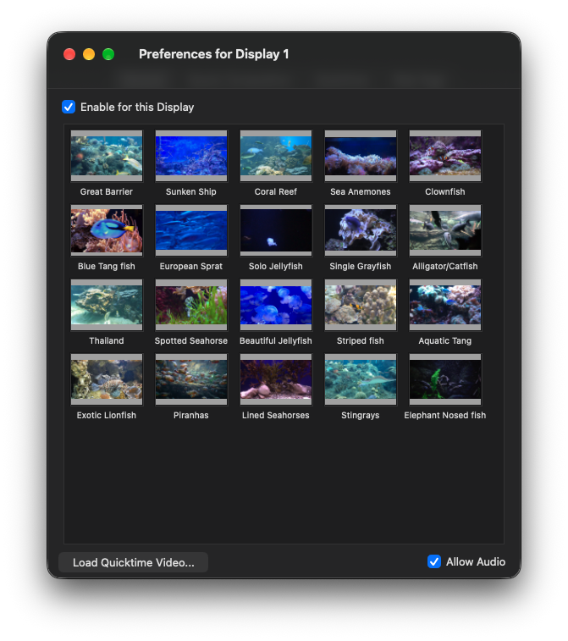Select the Striped fish thumbnail
This screenshot has height=641, width=568.
361,305
